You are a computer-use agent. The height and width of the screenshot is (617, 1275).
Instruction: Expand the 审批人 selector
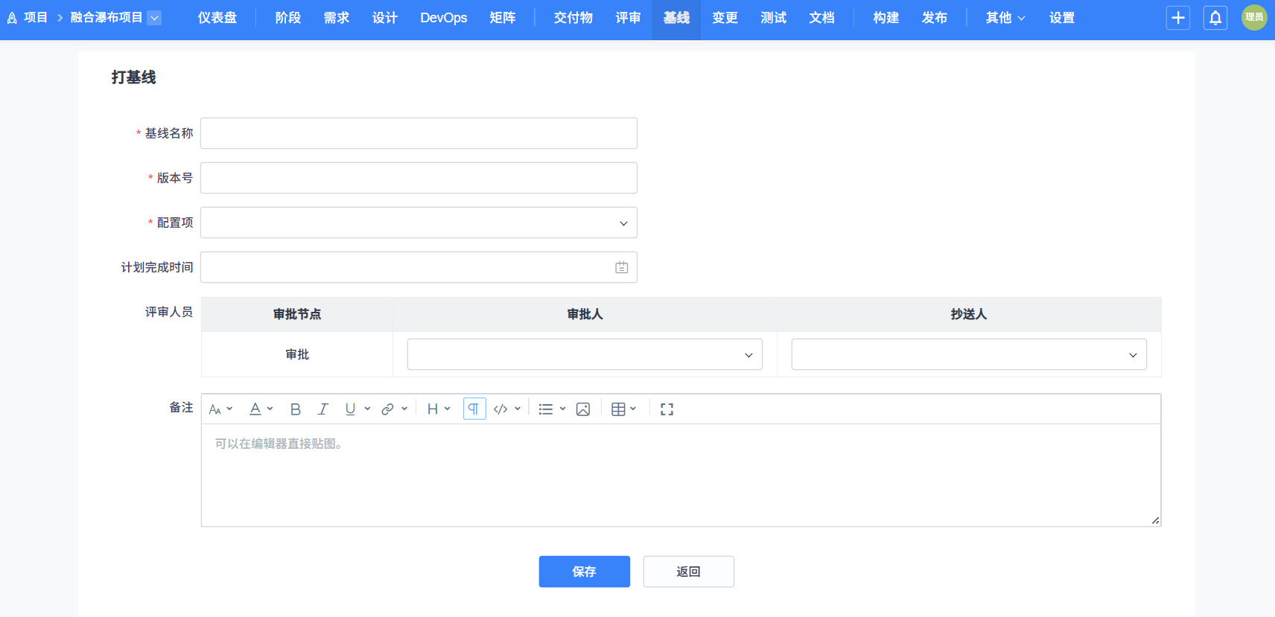pyautogui.click(x=585, y=354)
